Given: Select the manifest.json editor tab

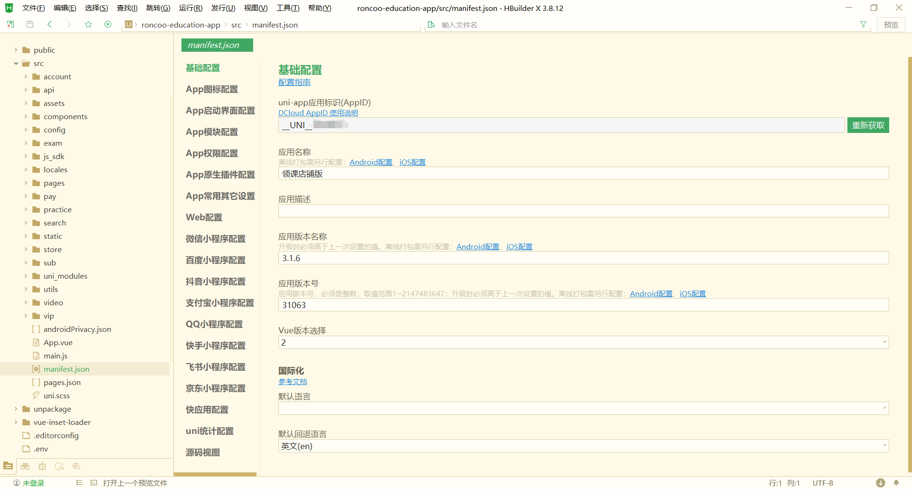Looking at the screenshot, I should tap(217, 45).
